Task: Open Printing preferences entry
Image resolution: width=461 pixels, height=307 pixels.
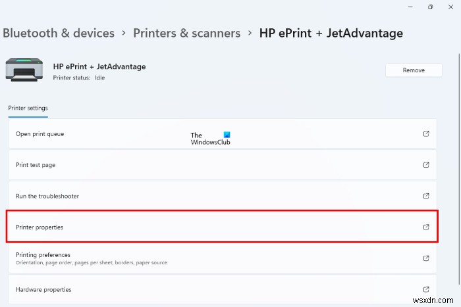Action: [x=223, y=258]
